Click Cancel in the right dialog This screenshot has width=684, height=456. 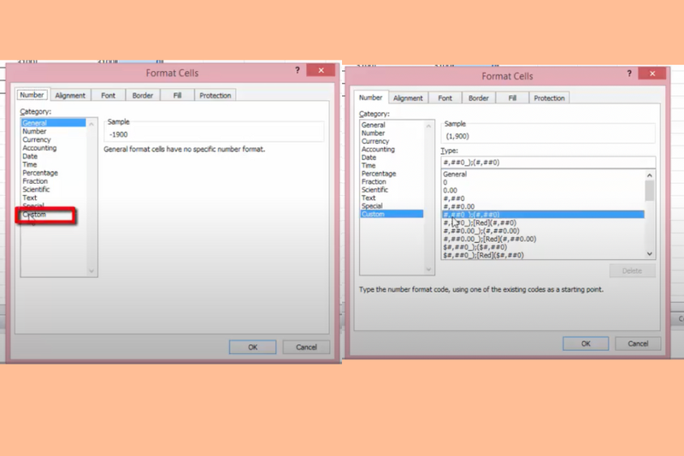click(x=638, y=344)
